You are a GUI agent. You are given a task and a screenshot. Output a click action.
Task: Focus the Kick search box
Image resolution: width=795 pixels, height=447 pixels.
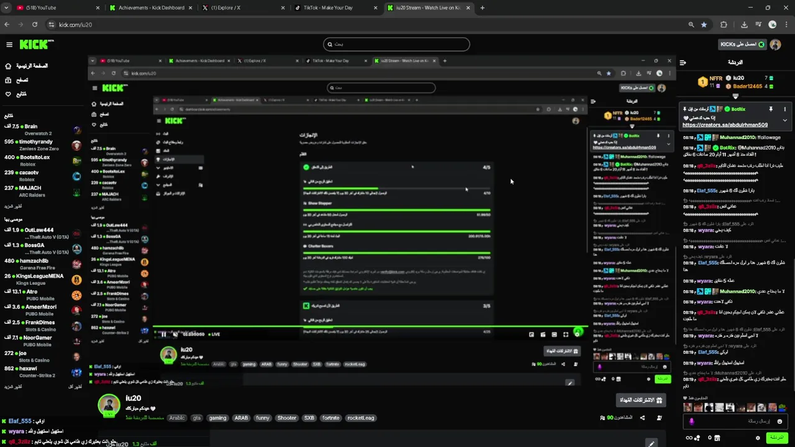click(x=396, y=44)
